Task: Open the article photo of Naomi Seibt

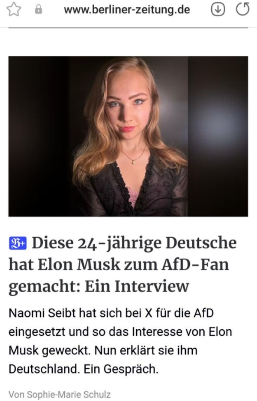Action: pos(128,136)
